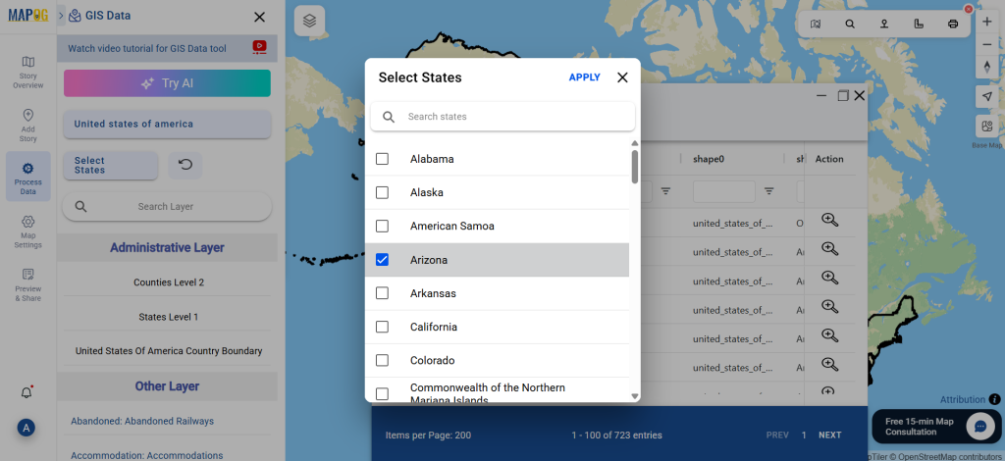Expand GIS Data panel chevron
1005x461 pixels.
(62, 16)
